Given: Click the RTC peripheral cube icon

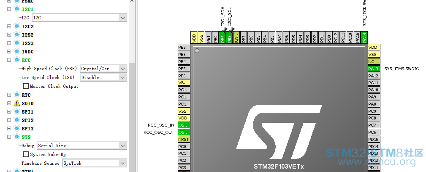Looking at the screenshot, I should [17, 95].
